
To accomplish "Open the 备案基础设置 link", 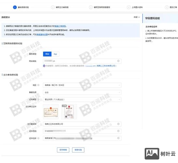I will [42, 35].
